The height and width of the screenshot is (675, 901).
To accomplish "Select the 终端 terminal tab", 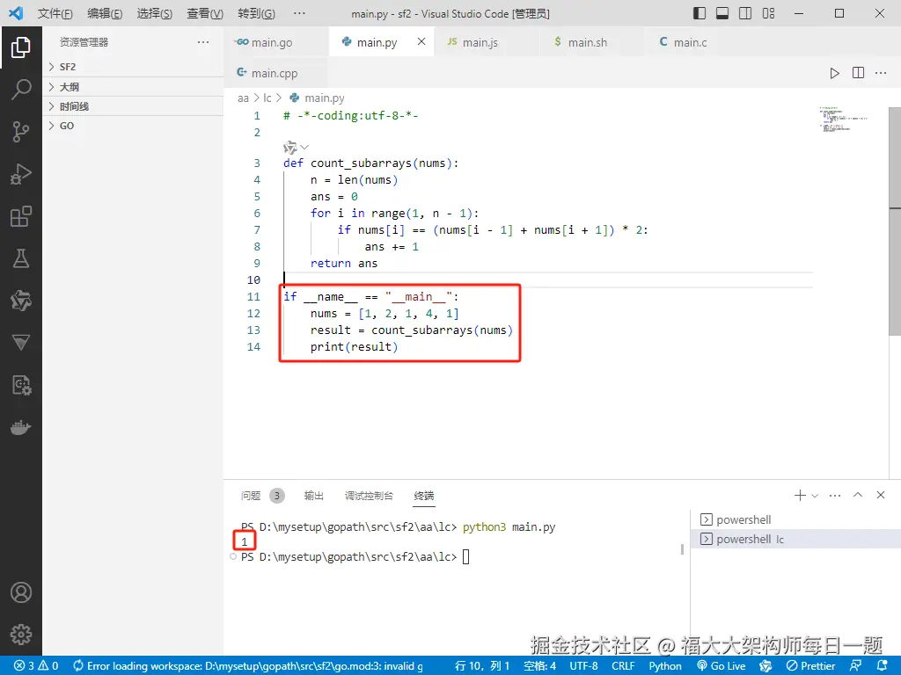I will [x=424, y=496].
